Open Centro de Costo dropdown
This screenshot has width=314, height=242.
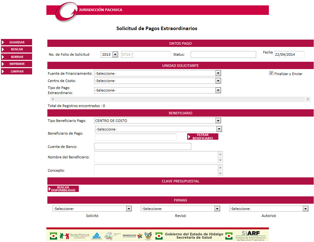[157, 80]
